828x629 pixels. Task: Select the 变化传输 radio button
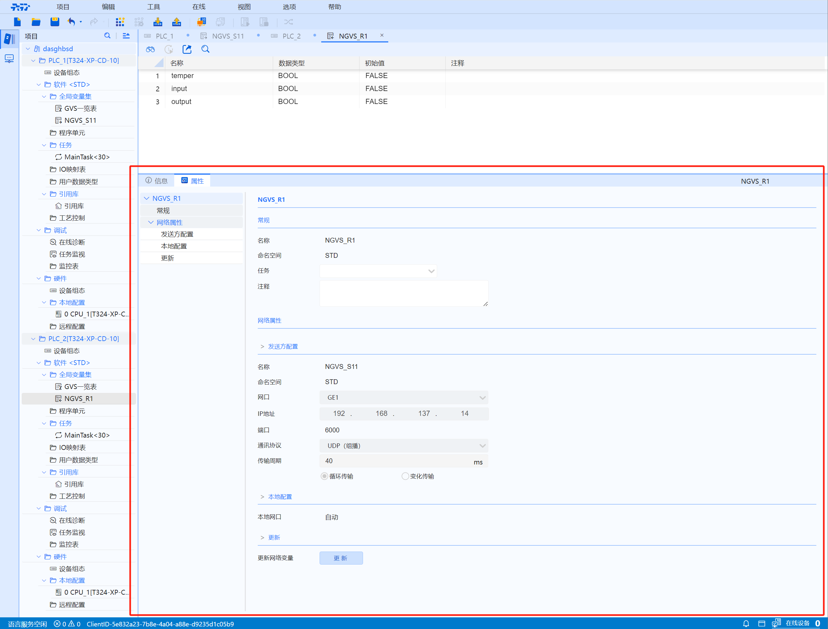405,476
